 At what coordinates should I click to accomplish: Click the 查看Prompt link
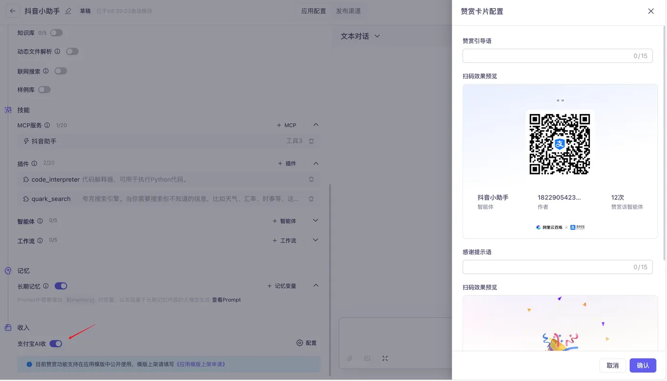coord(226,300)
